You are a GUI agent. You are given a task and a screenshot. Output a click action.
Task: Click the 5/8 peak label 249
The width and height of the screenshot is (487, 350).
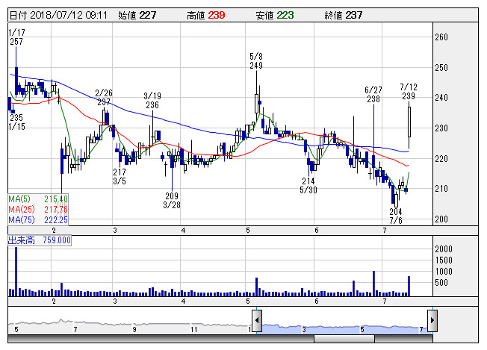[256, 66]
